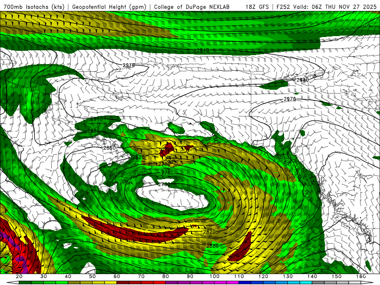Image resolution: width=380 pixels, height=285 pixels.
Task: Click the '120' value on the color scale
Action: click(264, 276)
